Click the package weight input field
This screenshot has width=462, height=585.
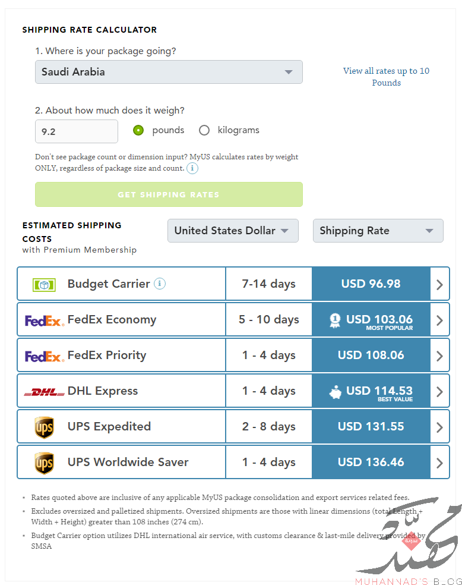(77, 131)
